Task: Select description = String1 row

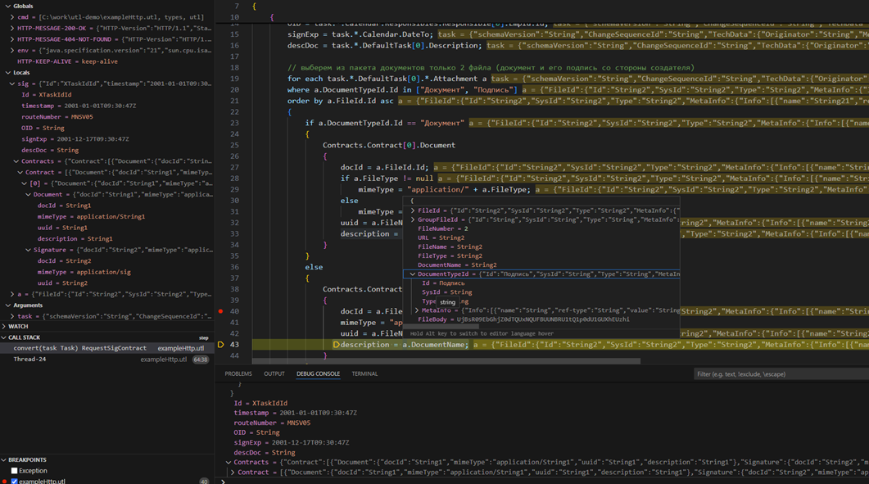Action: 107,239
